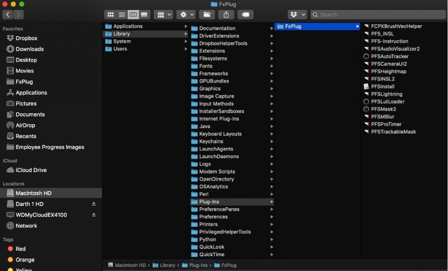Switch to list view
The image size is (448, 271).
click(122, 14)
